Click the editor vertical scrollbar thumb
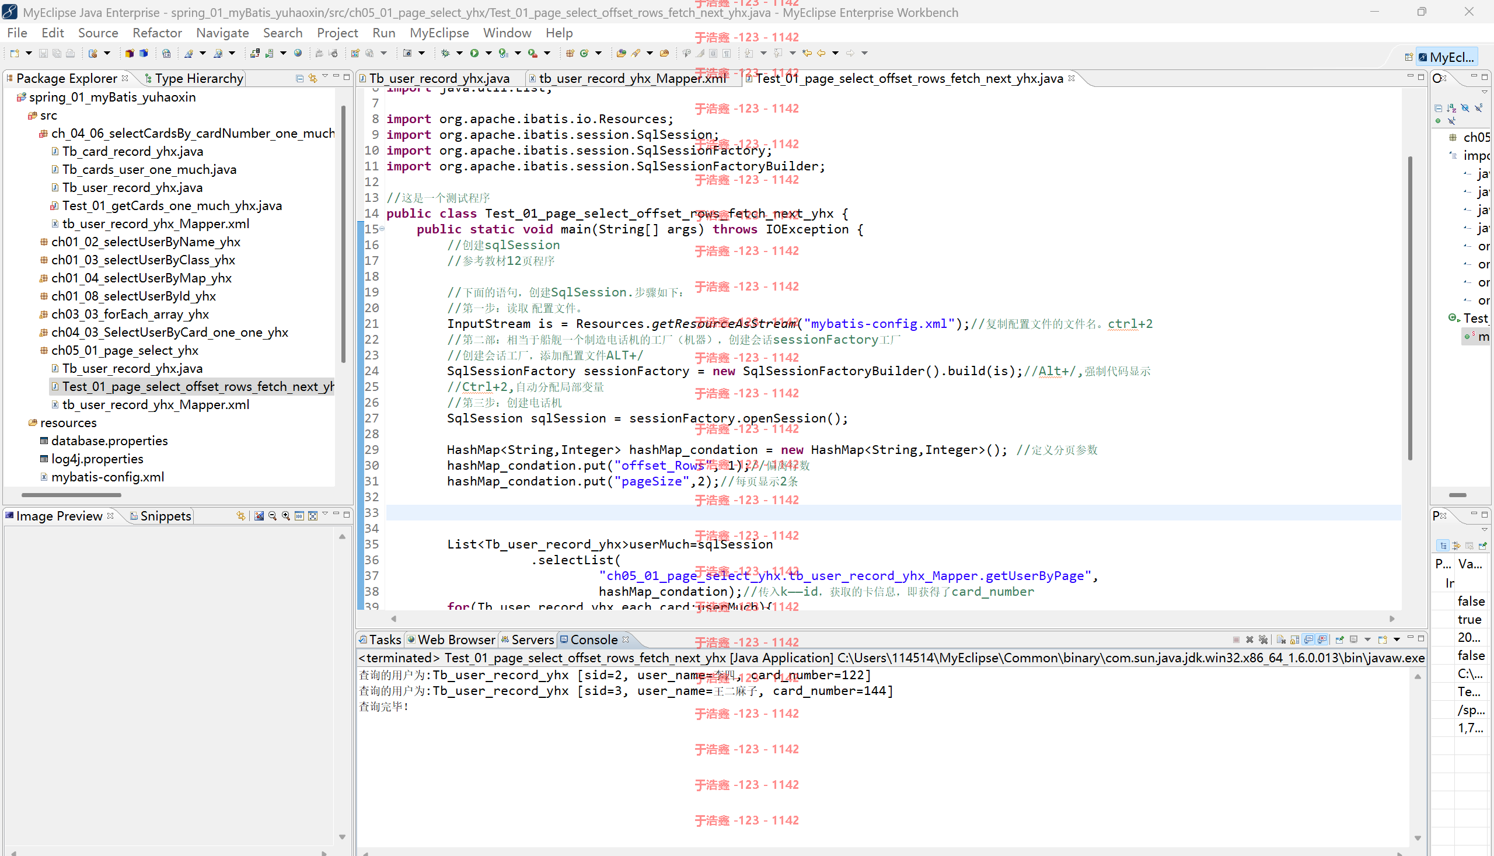The image size is (1494, 856). point(1410,308)
